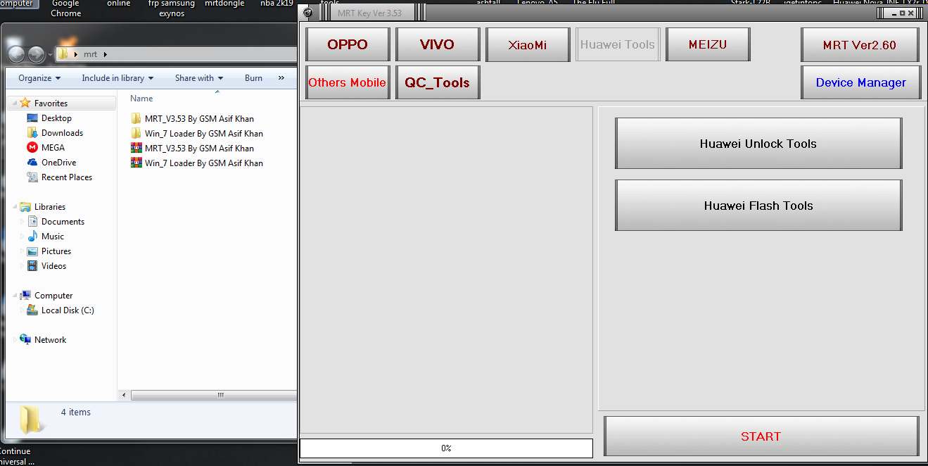Expand the Local Disk (C:) node
928x466 pixels.
click(22, 310)
